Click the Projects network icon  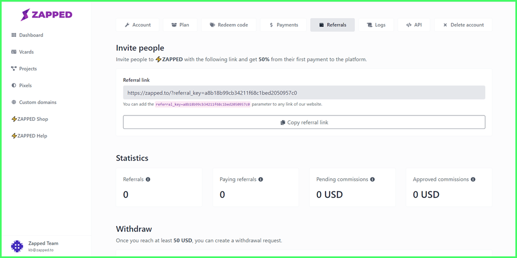coord(14,68)
